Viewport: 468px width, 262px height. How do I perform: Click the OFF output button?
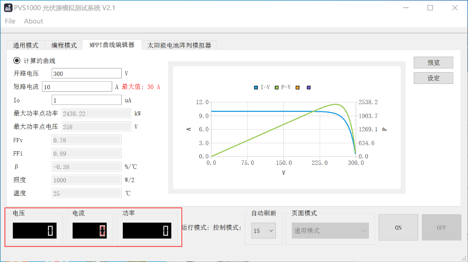441,228
